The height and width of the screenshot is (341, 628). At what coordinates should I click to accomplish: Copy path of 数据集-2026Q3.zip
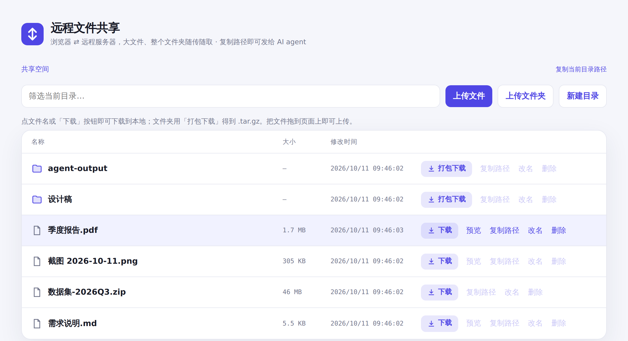tap(481, 292)
